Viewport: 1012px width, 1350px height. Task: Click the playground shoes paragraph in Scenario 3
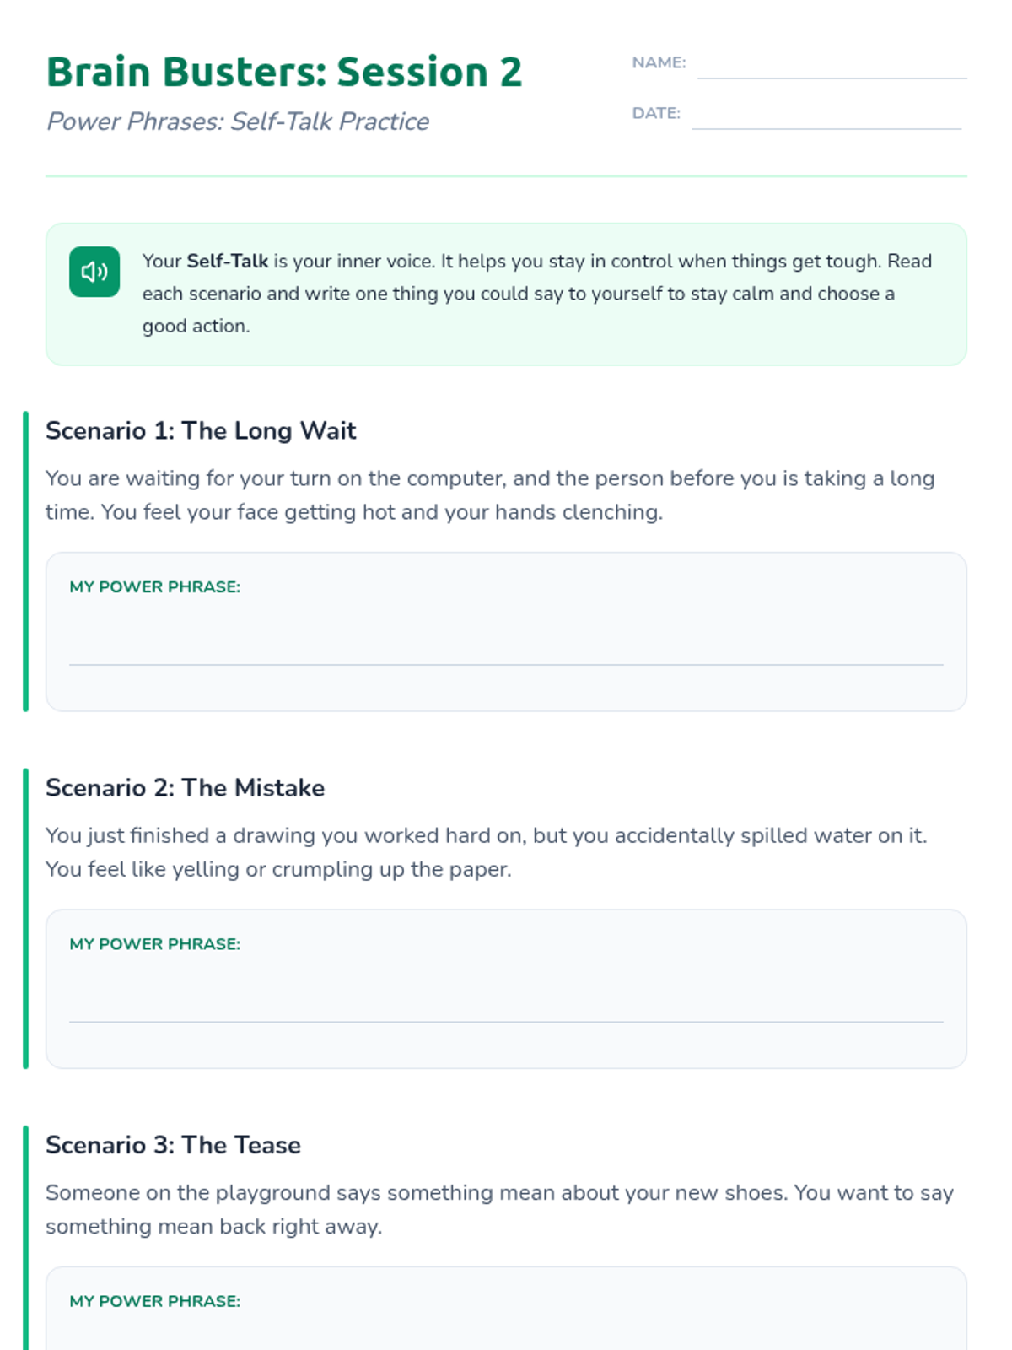(499, 1209)
